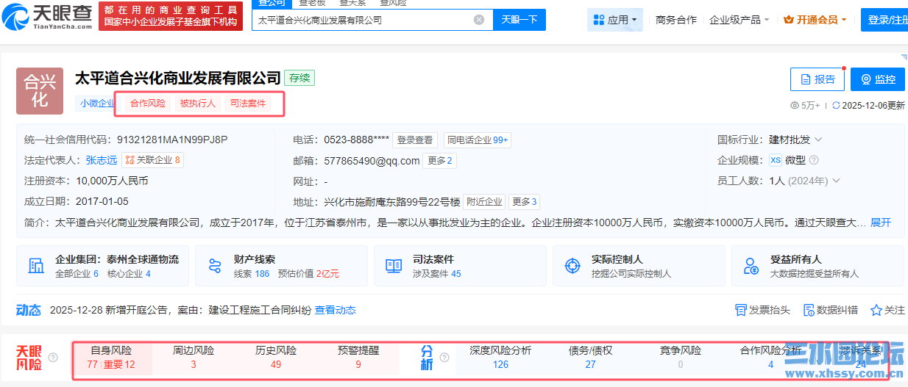Click the company name 太平道合兴化商业发展有限公司 heading

click(x=178, y=78)
